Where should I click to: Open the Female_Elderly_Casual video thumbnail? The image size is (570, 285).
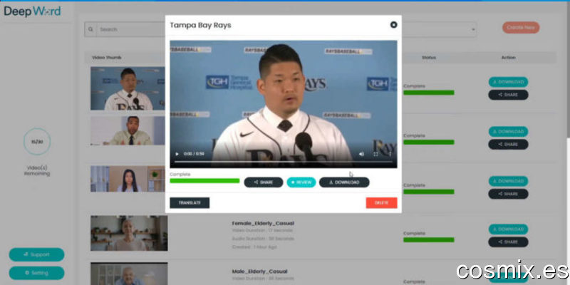pos(129,233)
